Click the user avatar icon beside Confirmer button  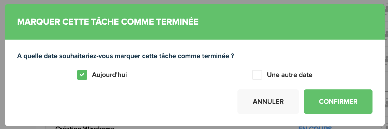tap(386, 104)
